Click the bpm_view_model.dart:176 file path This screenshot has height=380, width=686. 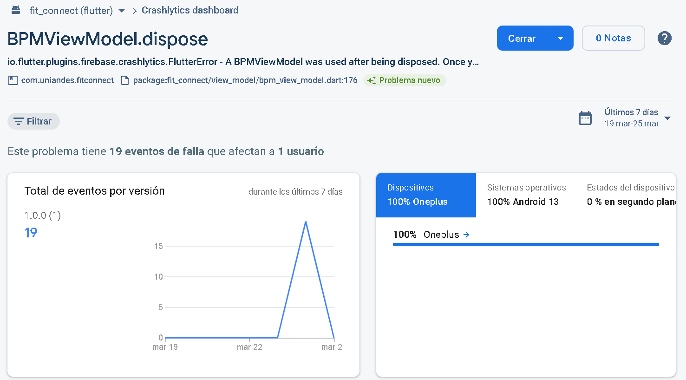[x=245, y=80]
